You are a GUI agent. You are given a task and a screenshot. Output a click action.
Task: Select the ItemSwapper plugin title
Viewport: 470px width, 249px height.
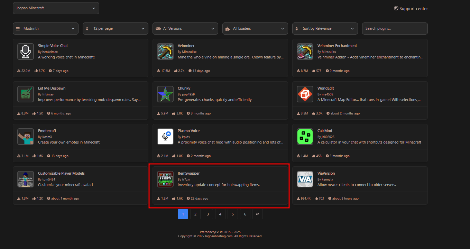pos(188,173)
